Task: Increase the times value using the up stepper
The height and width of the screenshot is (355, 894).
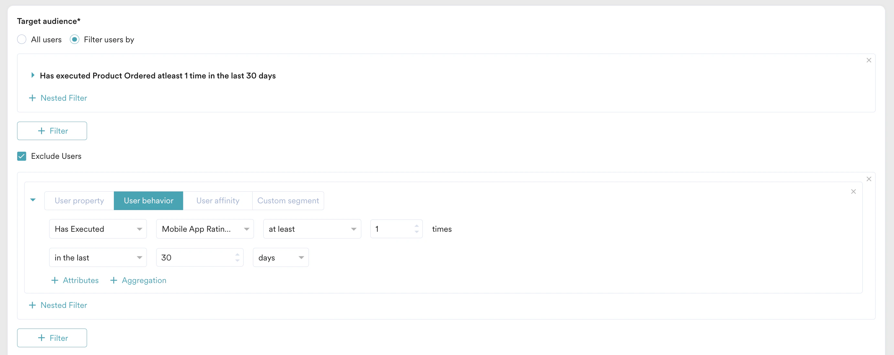Action: coord(417,226)
